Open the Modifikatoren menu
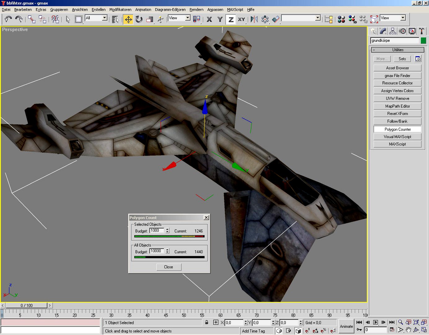 click(120, 10)
